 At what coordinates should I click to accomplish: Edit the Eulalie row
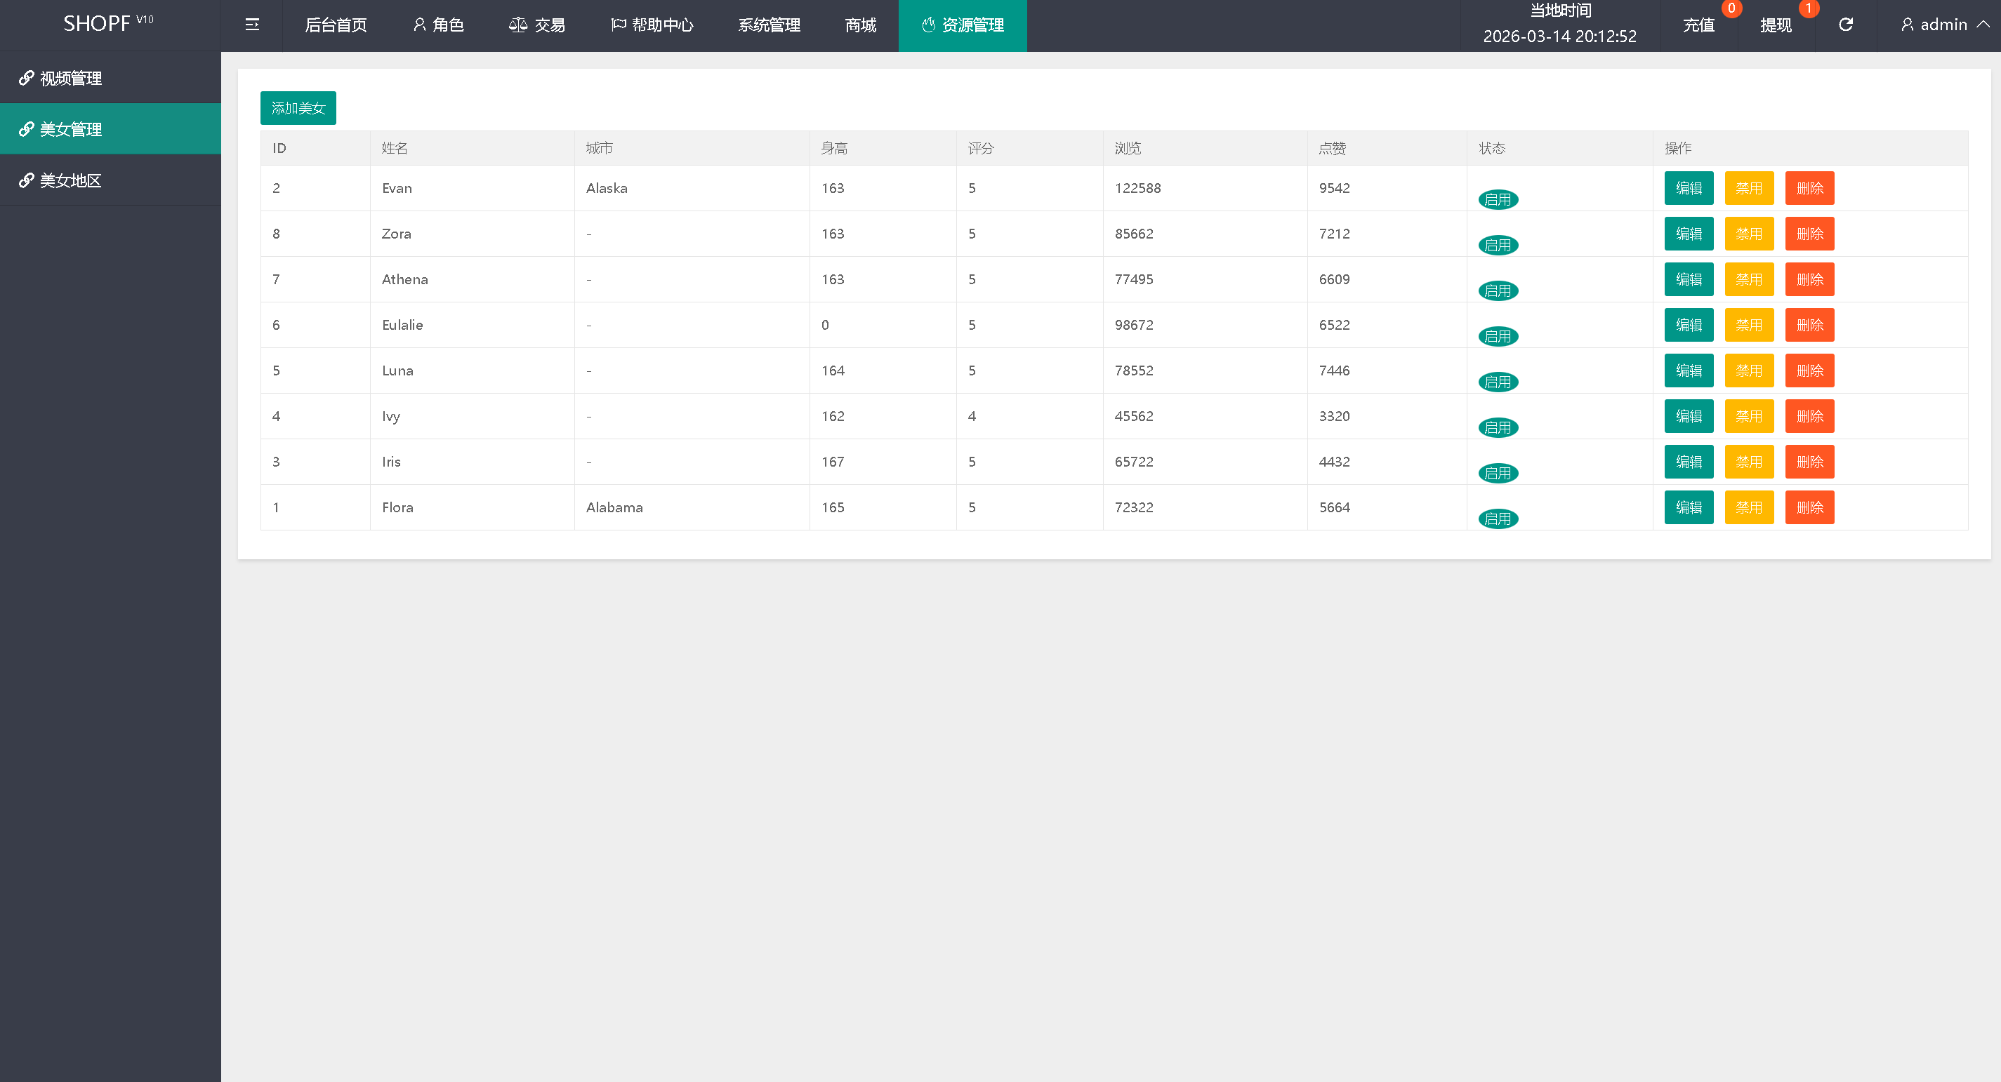point(1689,324)
